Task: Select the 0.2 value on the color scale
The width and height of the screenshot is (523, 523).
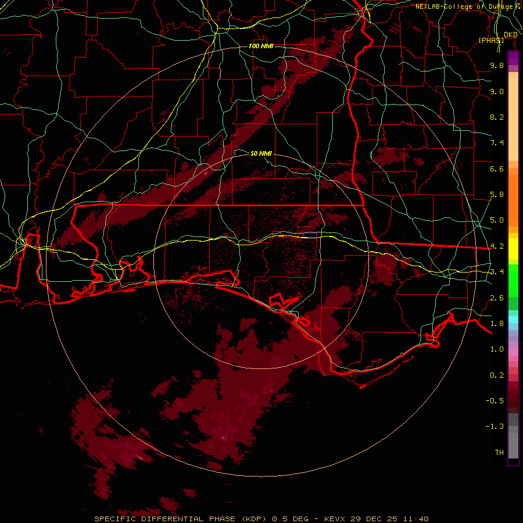Action: point(497,375)
